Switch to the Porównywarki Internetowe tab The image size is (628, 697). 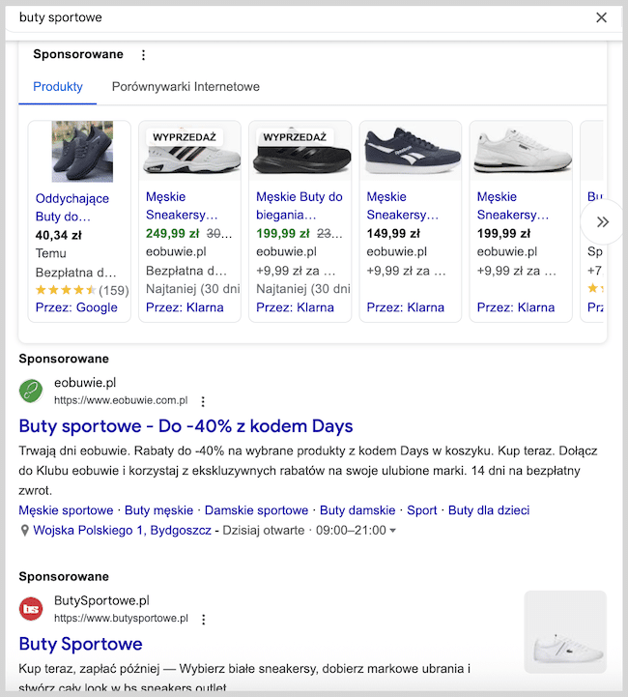(186, 87)
